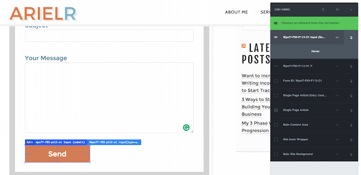Click the orange Send button
This screenshot has height=175, width=361.
coord(58,154)
